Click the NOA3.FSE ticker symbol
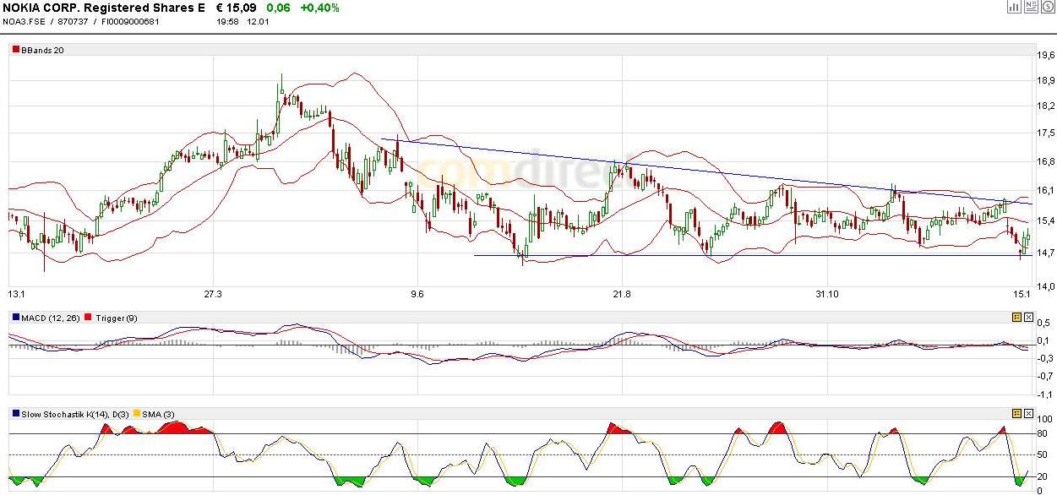 (24, 21)
